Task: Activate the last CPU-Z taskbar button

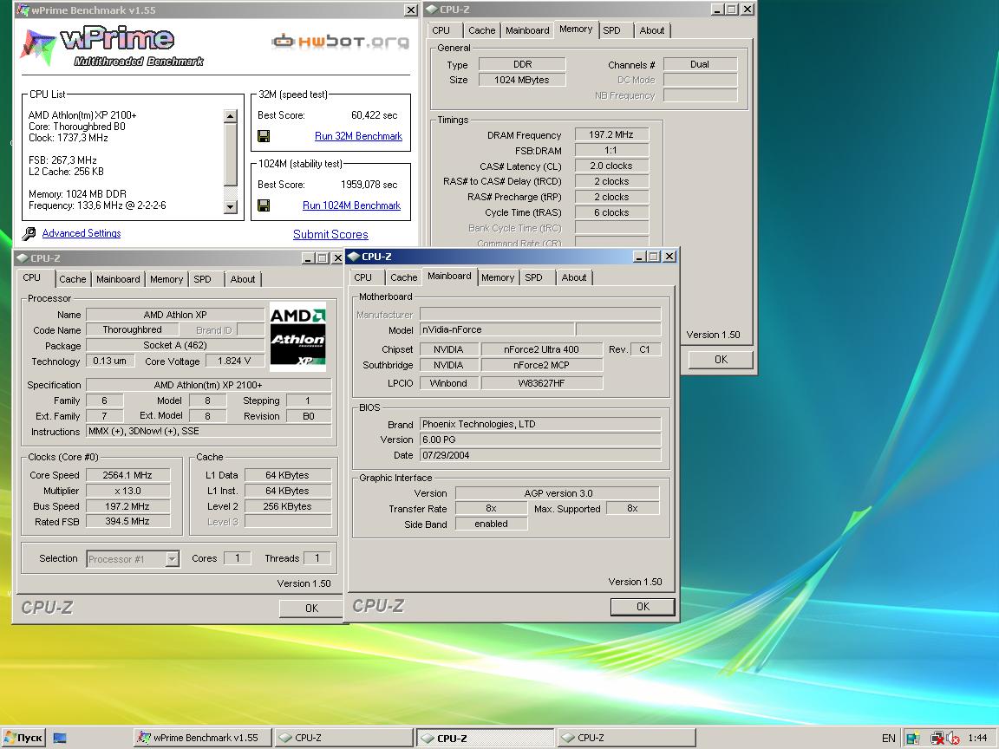Action: click(626, 738)
